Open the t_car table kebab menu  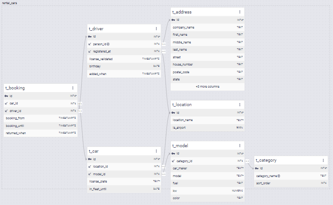pos(156,151)
